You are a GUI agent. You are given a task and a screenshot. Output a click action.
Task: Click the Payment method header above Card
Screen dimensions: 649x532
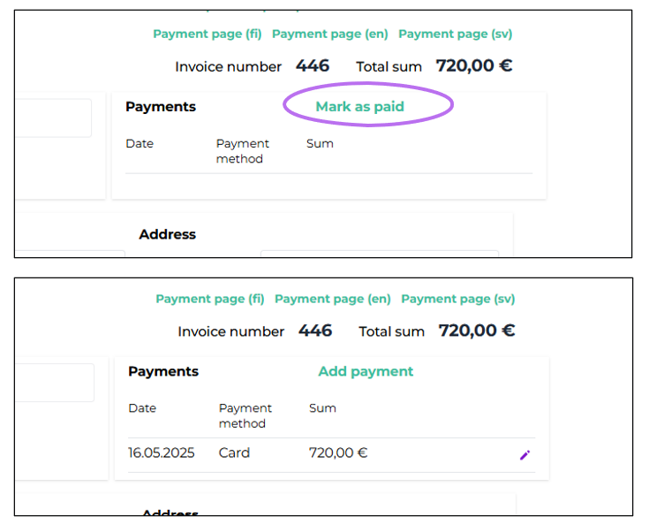[244, 415]
